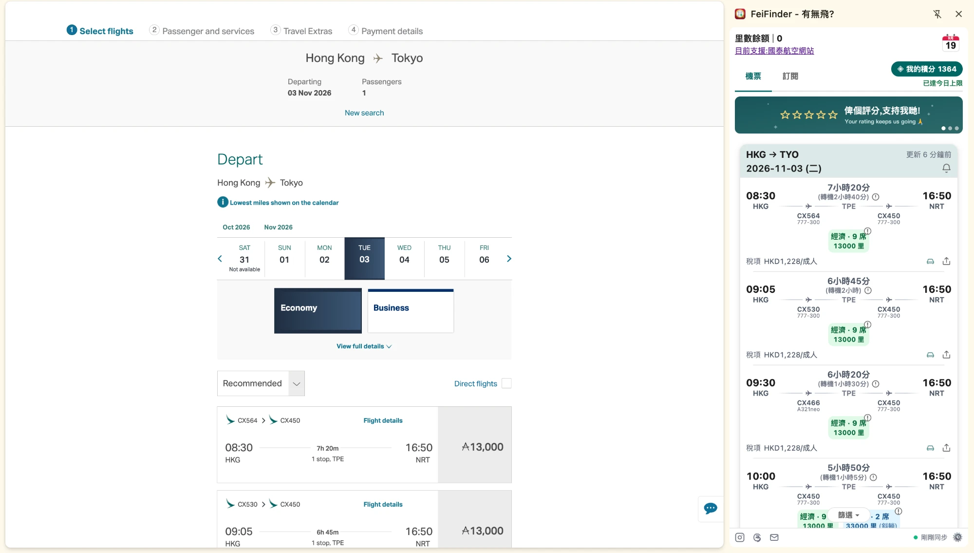Viewport: 974px width, 553px height.
Task: Choose the 13,000 miles fare for 09:05 flight
Action: click(x=475, y=519)
